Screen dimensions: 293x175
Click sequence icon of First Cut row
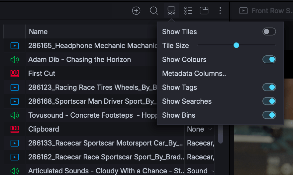click(x=15, y=74)
